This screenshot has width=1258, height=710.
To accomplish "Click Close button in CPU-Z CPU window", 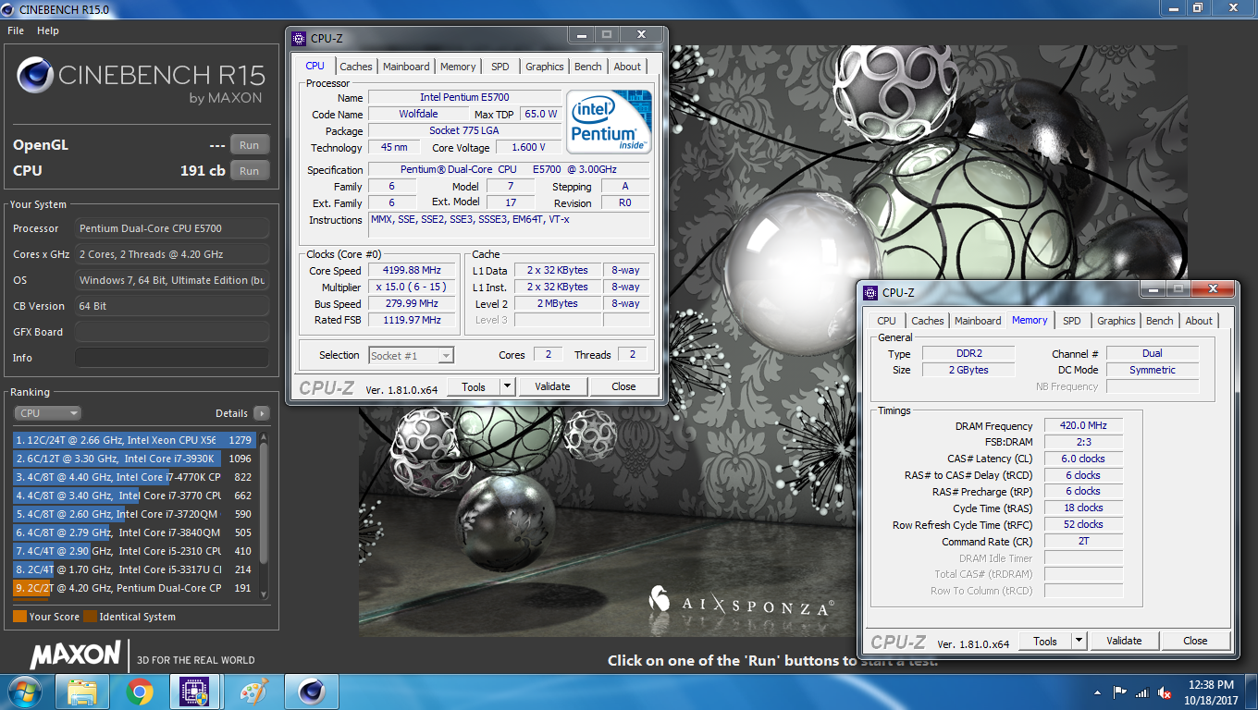I will 623,387.
